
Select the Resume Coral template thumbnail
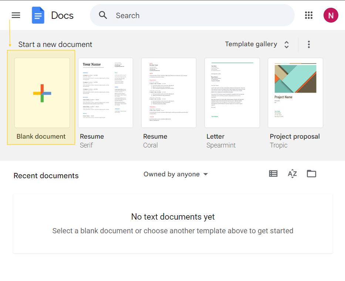point(169,93)
